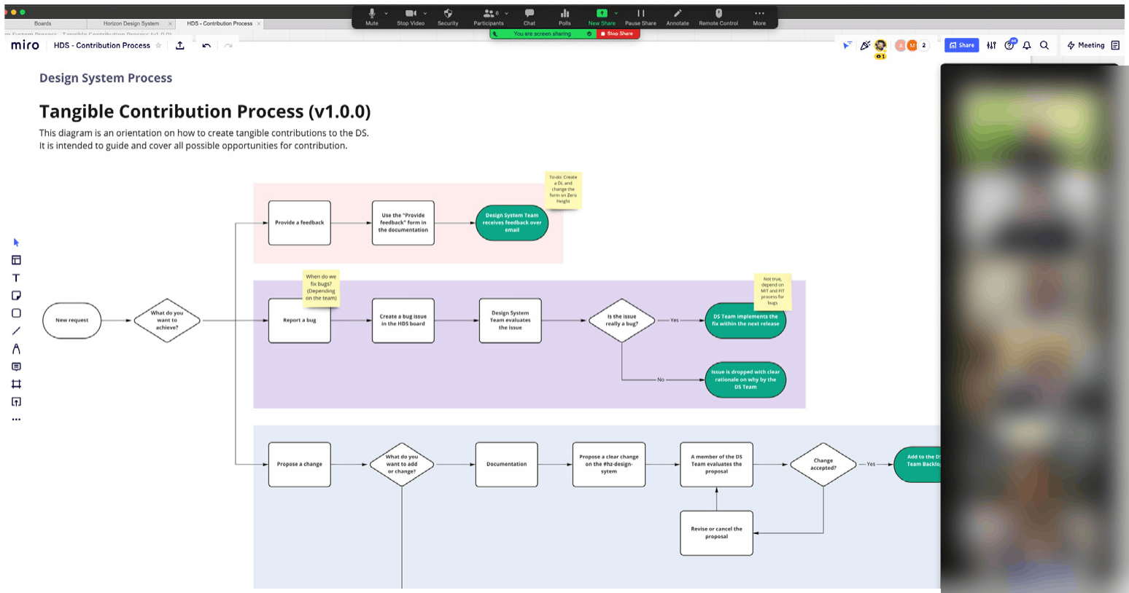Open more tools via the three dots
This screenshot has width=1129, height=593.
[x=16, y=420]
